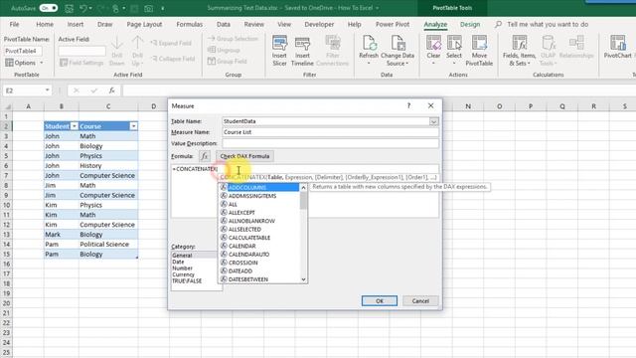
Task: Click column header N
Action: 468,106
